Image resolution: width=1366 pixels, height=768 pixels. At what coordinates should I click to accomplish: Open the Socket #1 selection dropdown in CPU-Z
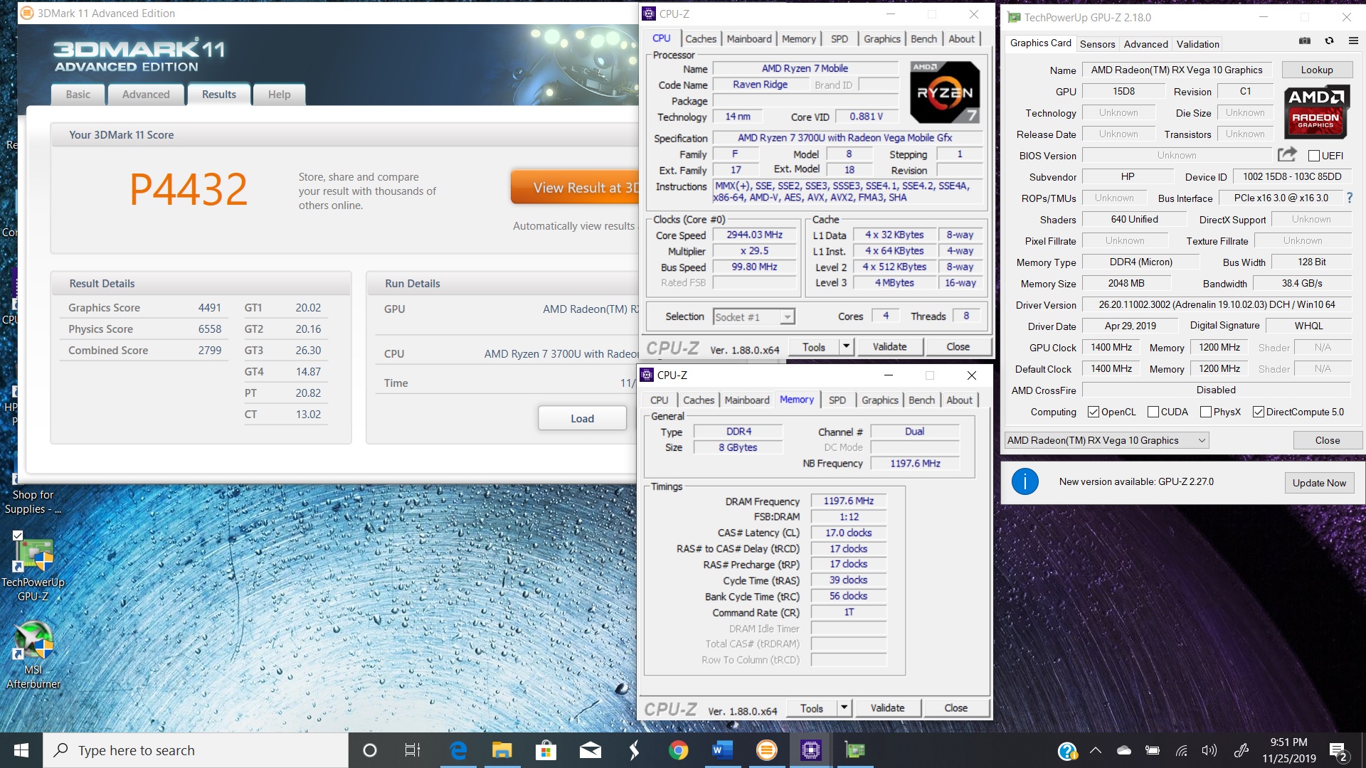754,317
